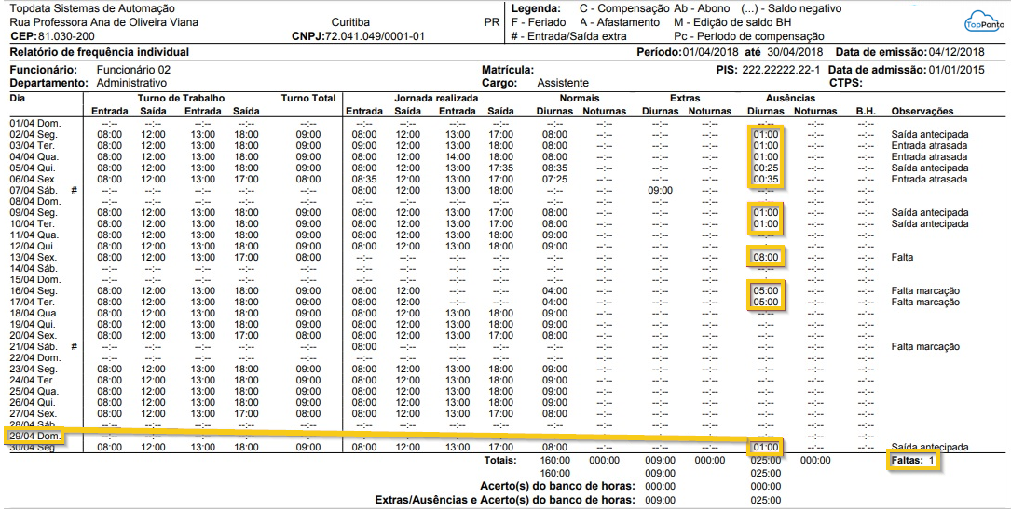Click the Jornada realizada header
The height and width of the screenshot is (511, 1011).
coord(437,98)
